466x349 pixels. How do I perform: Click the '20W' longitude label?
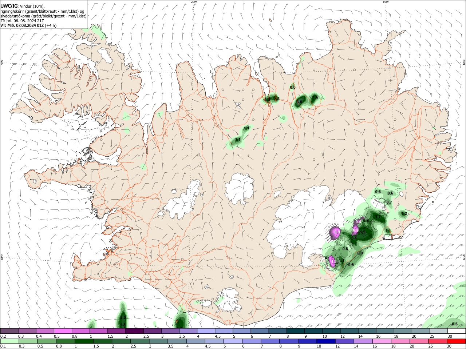(194, 2)
